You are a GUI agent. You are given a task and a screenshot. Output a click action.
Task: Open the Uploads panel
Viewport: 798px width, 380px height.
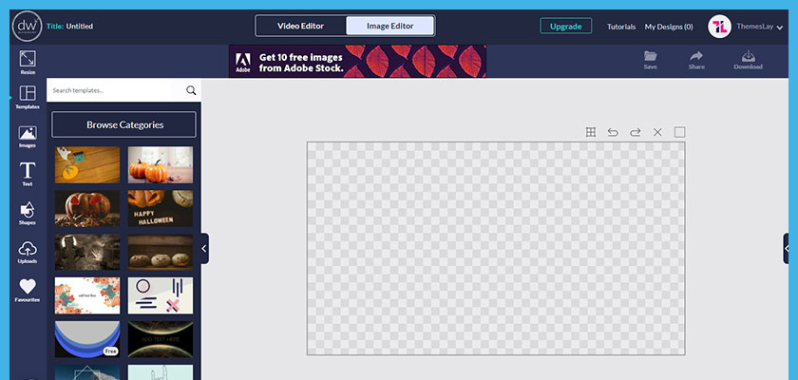[x=27, y=252]
